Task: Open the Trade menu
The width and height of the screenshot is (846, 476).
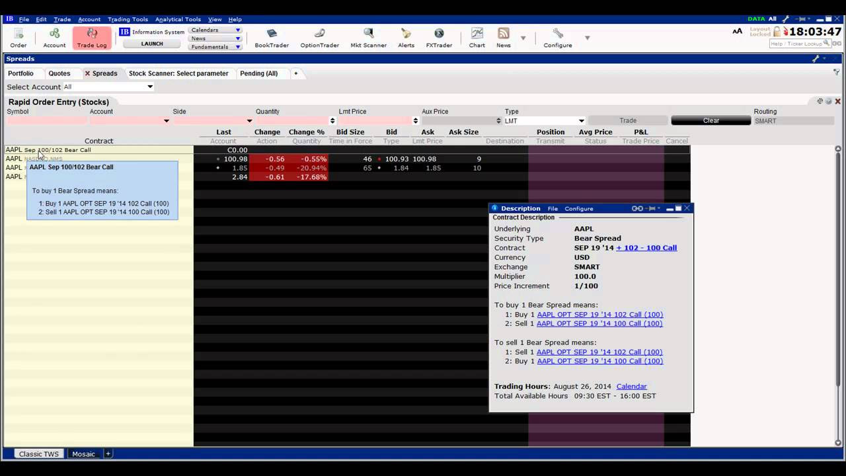Action: 62,19
